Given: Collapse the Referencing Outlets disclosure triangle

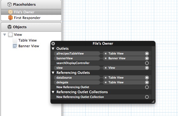Looking at the screenshot, I should tap(53, 73).
